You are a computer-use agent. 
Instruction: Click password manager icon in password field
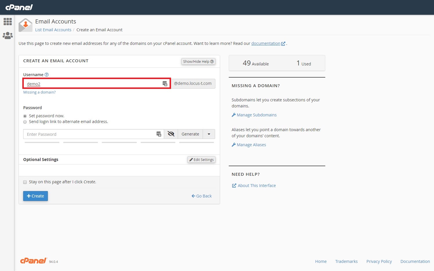coord(159,134)
